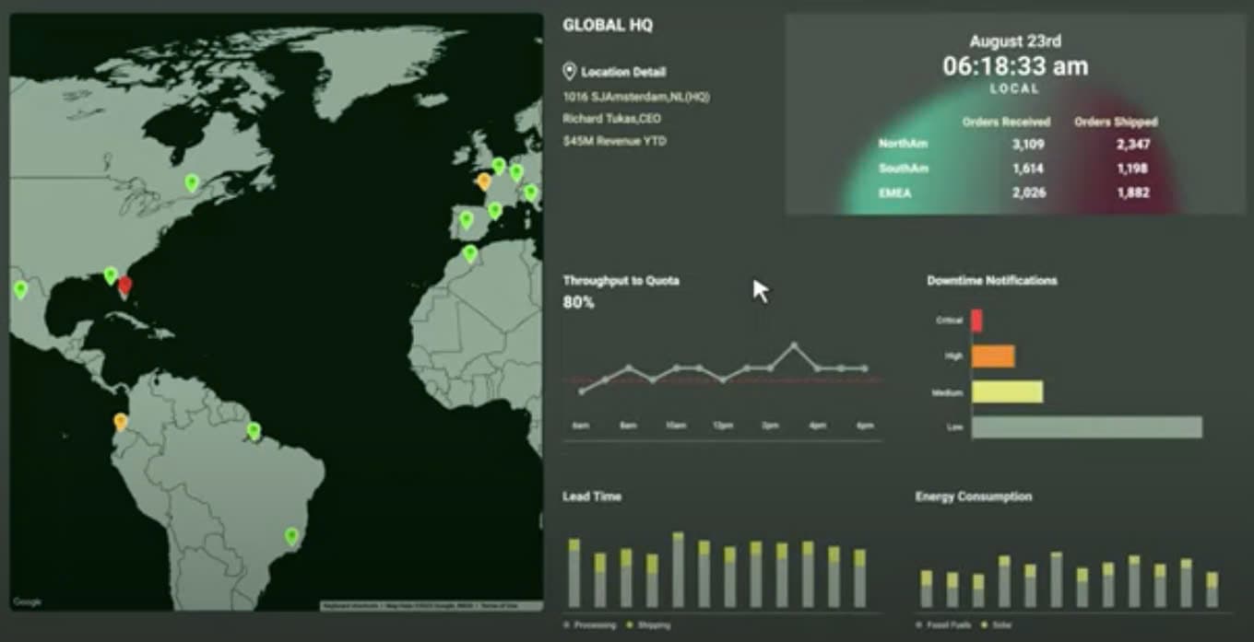Click the first data point of Throughput line
This screenshot has width=1254, height=642.
click(x=581, y=391)
